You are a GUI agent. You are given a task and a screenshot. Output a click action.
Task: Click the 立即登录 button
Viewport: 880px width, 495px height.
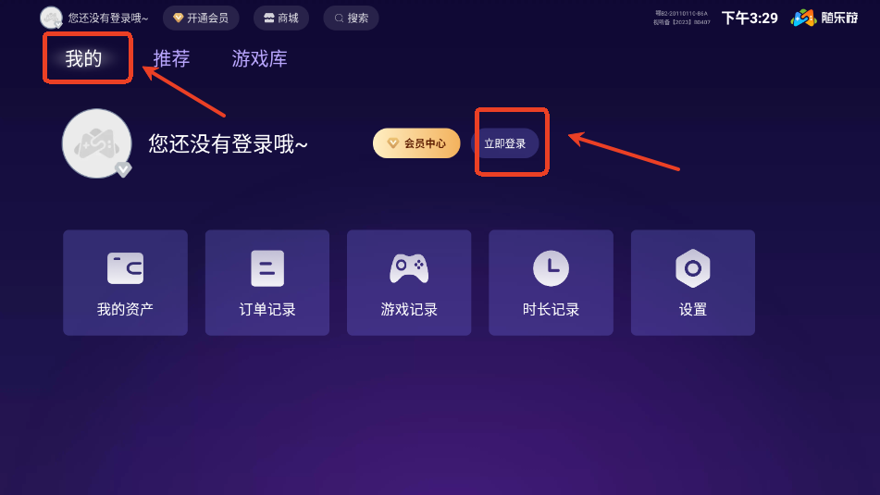505,143
